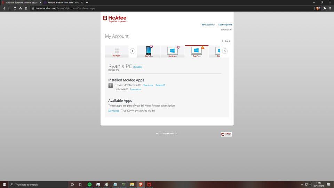
Task: Click the info icon beside BT Virus Protect
Action: 111,86
